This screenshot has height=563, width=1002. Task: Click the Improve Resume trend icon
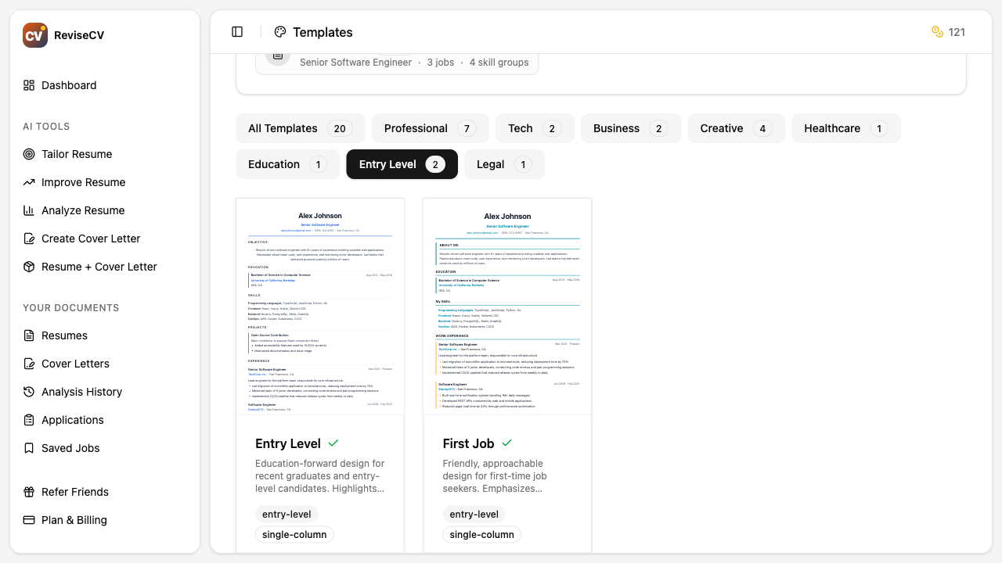coord(29,182)
